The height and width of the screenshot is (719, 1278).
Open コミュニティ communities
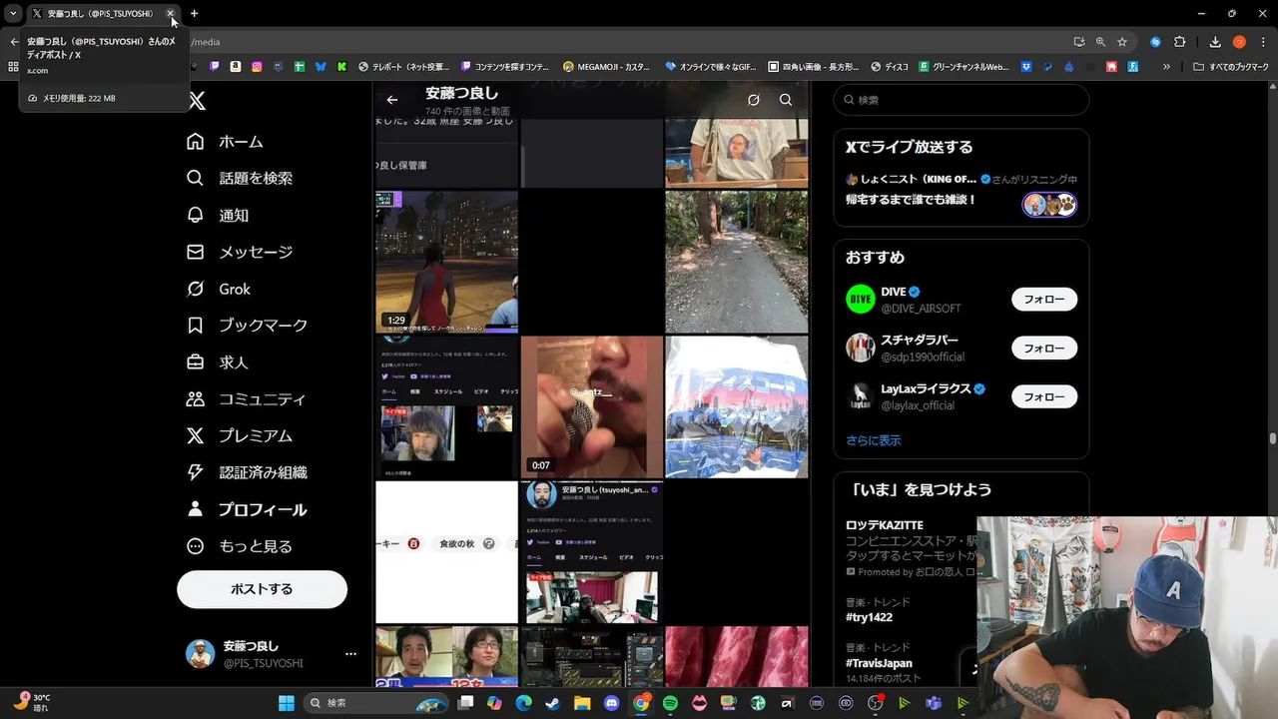click(247, 399)
